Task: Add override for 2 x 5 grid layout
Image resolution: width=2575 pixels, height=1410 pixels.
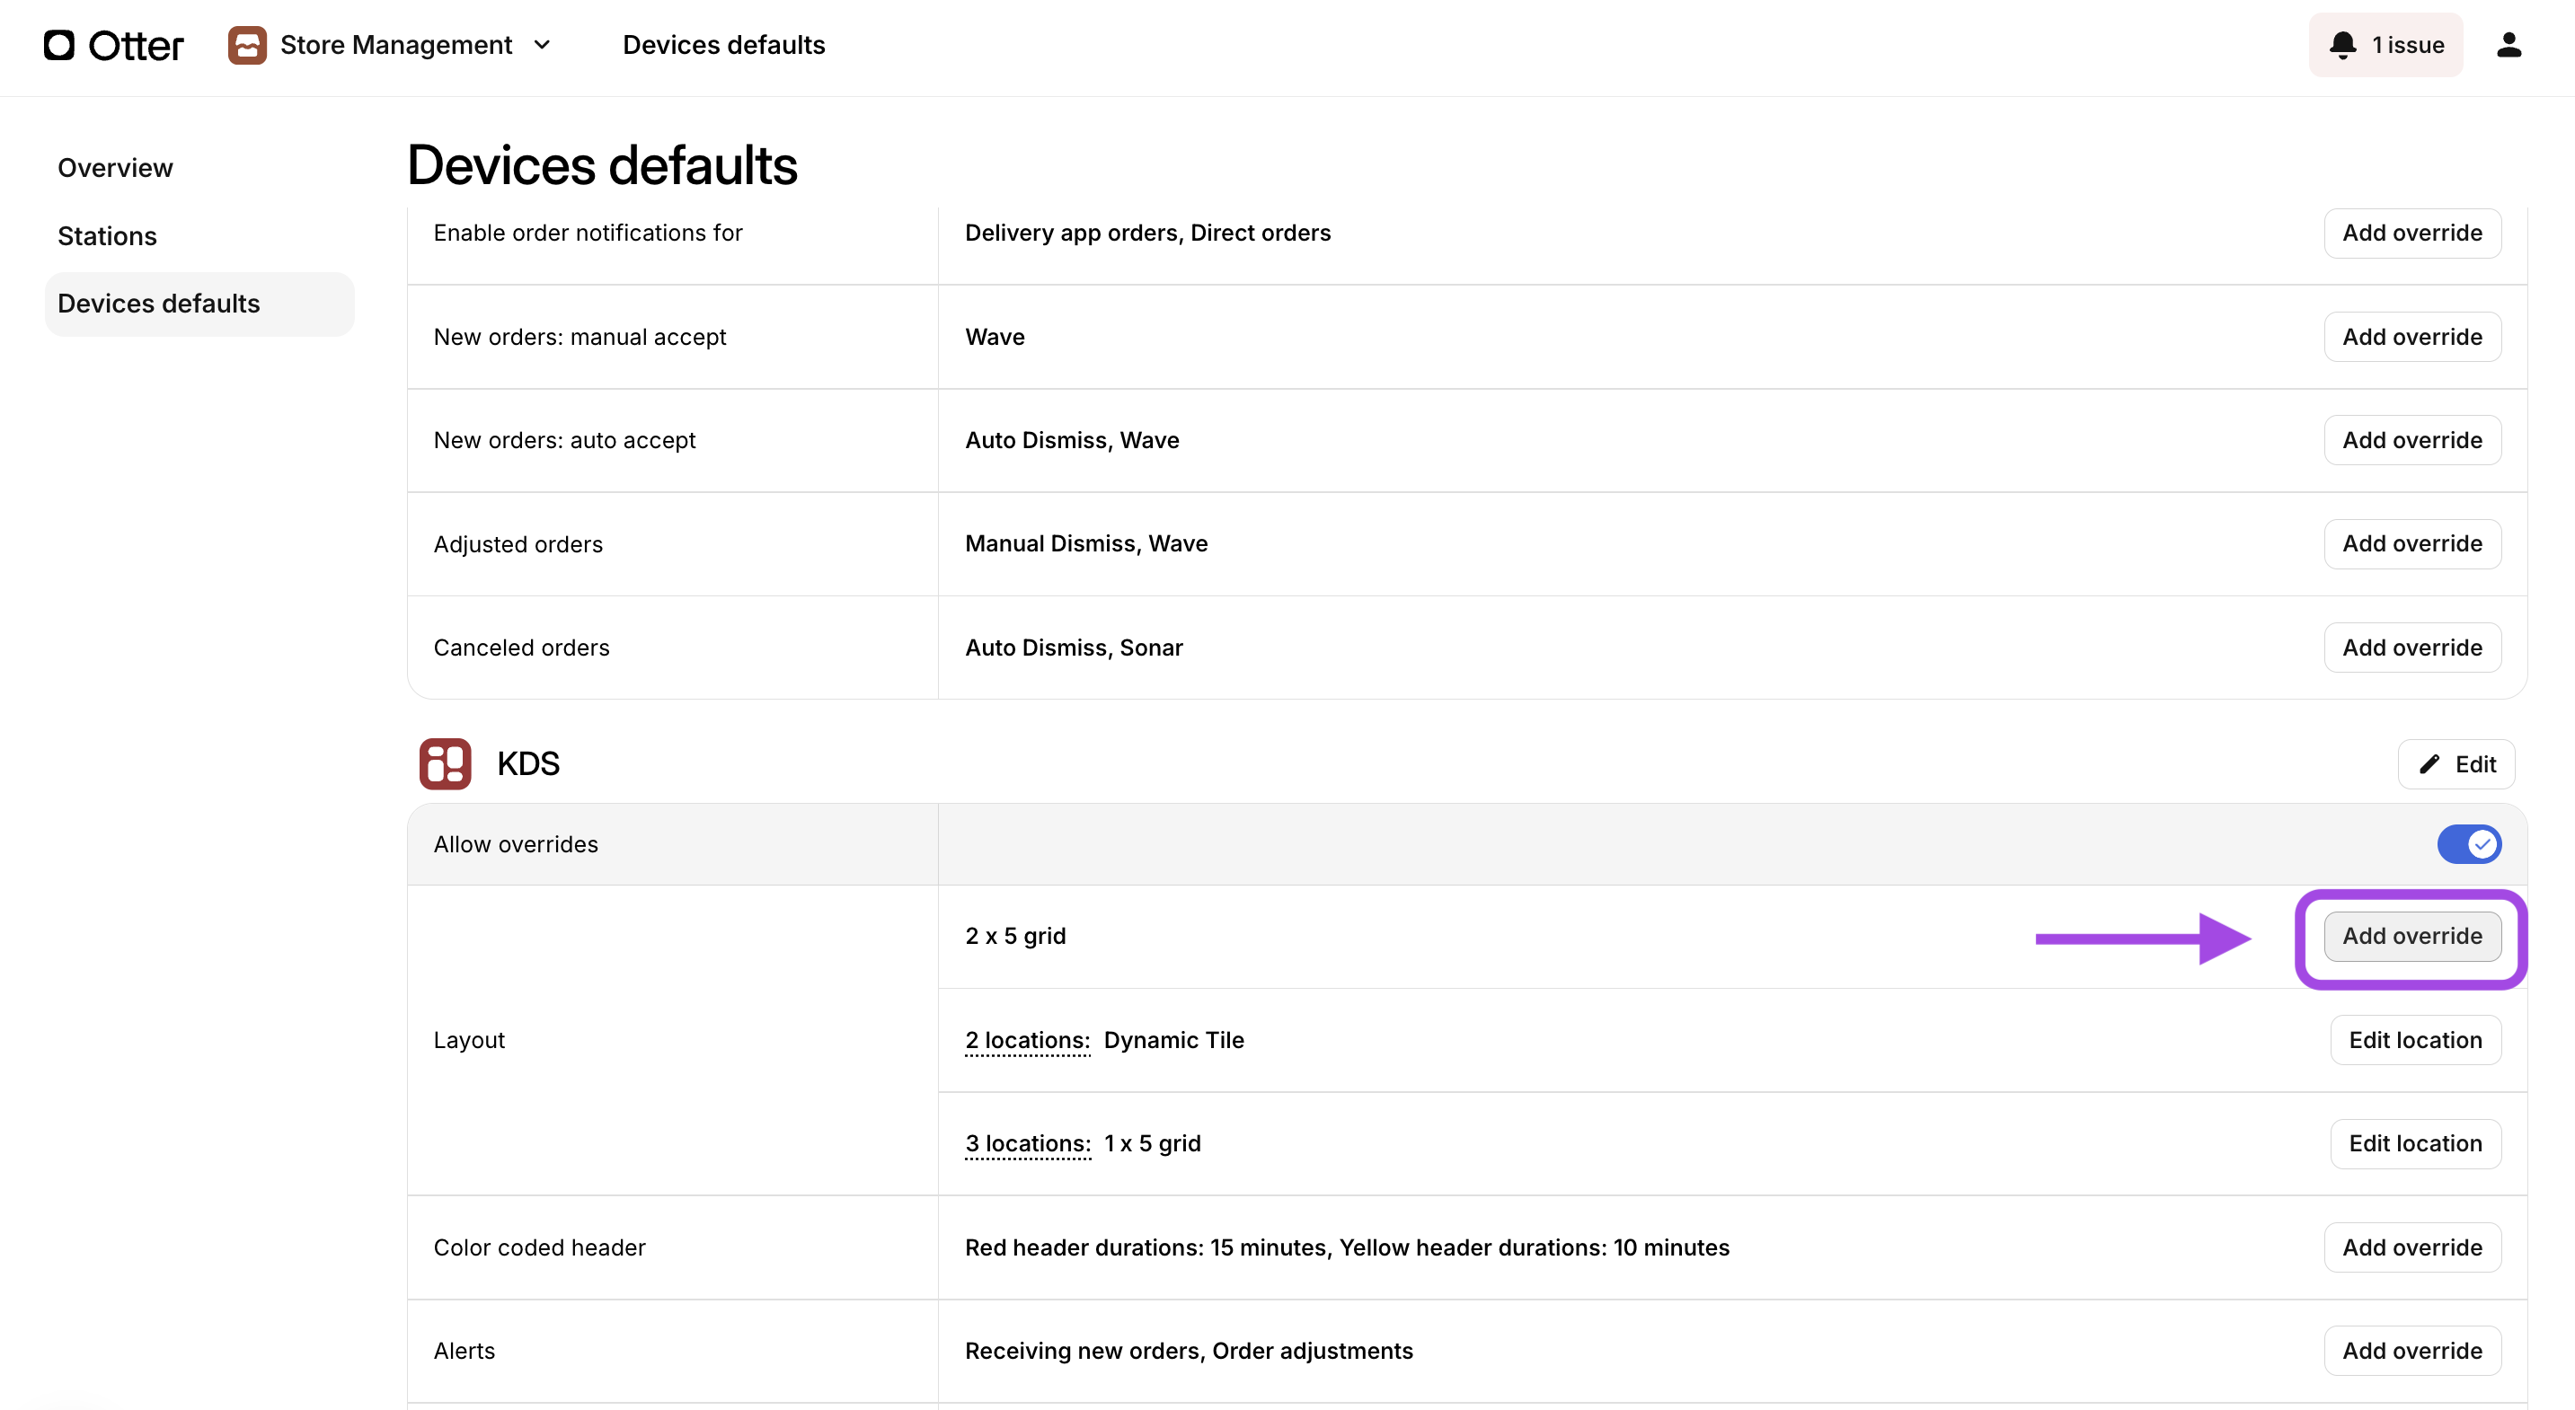Action: (x=2411, y=937)
